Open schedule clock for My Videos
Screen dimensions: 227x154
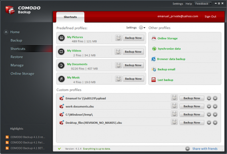[x=118, y=52]
